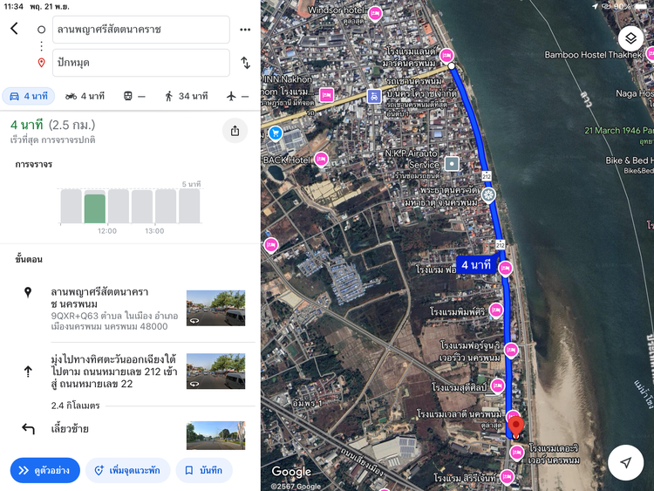
Task: Swap origin and destination with arrows icon
Action: coord(246,63)
